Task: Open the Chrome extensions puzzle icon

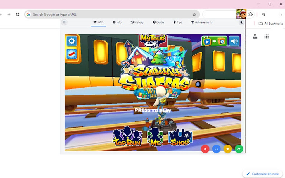Action: 250,14
